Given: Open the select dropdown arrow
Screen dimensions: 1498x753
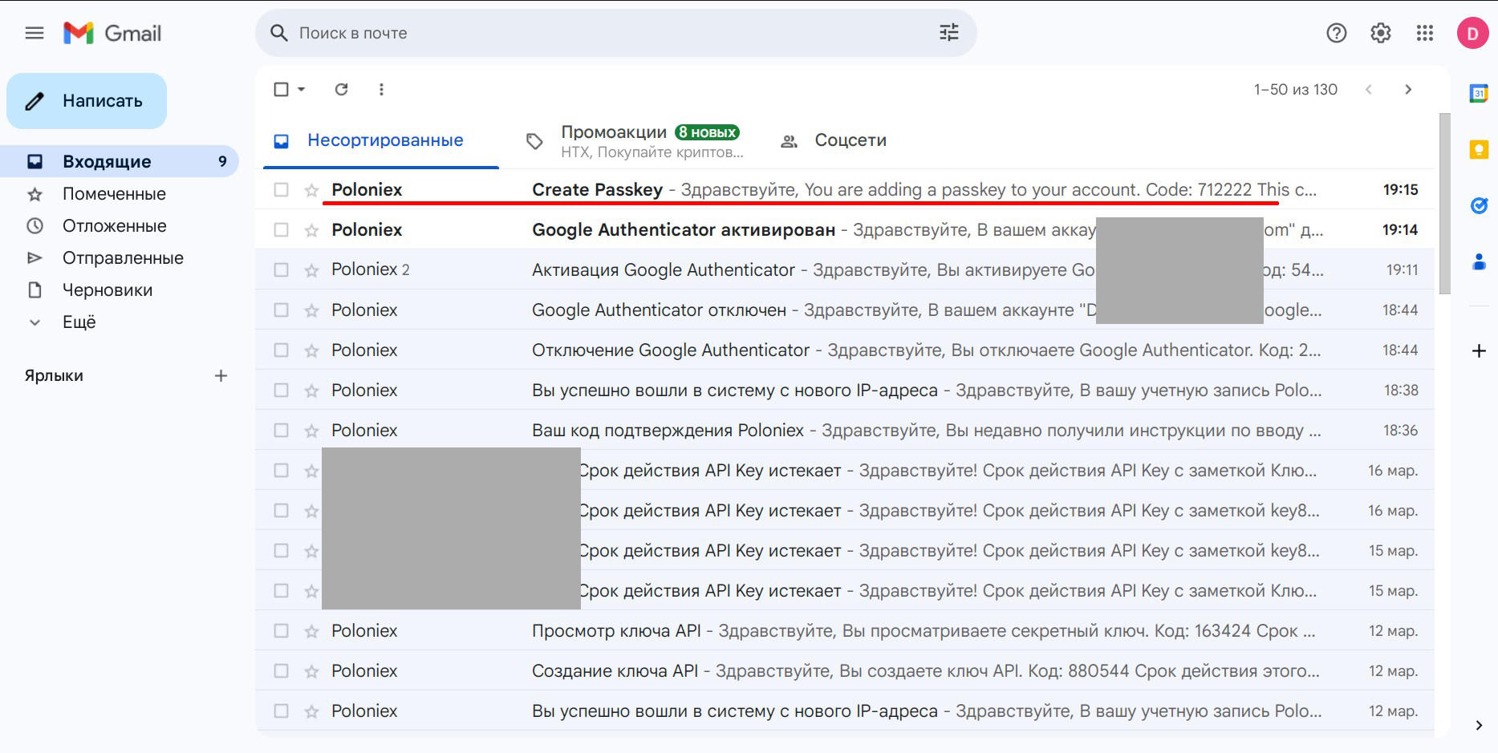Looking at the screenshot, I should (x=302, y=89).
